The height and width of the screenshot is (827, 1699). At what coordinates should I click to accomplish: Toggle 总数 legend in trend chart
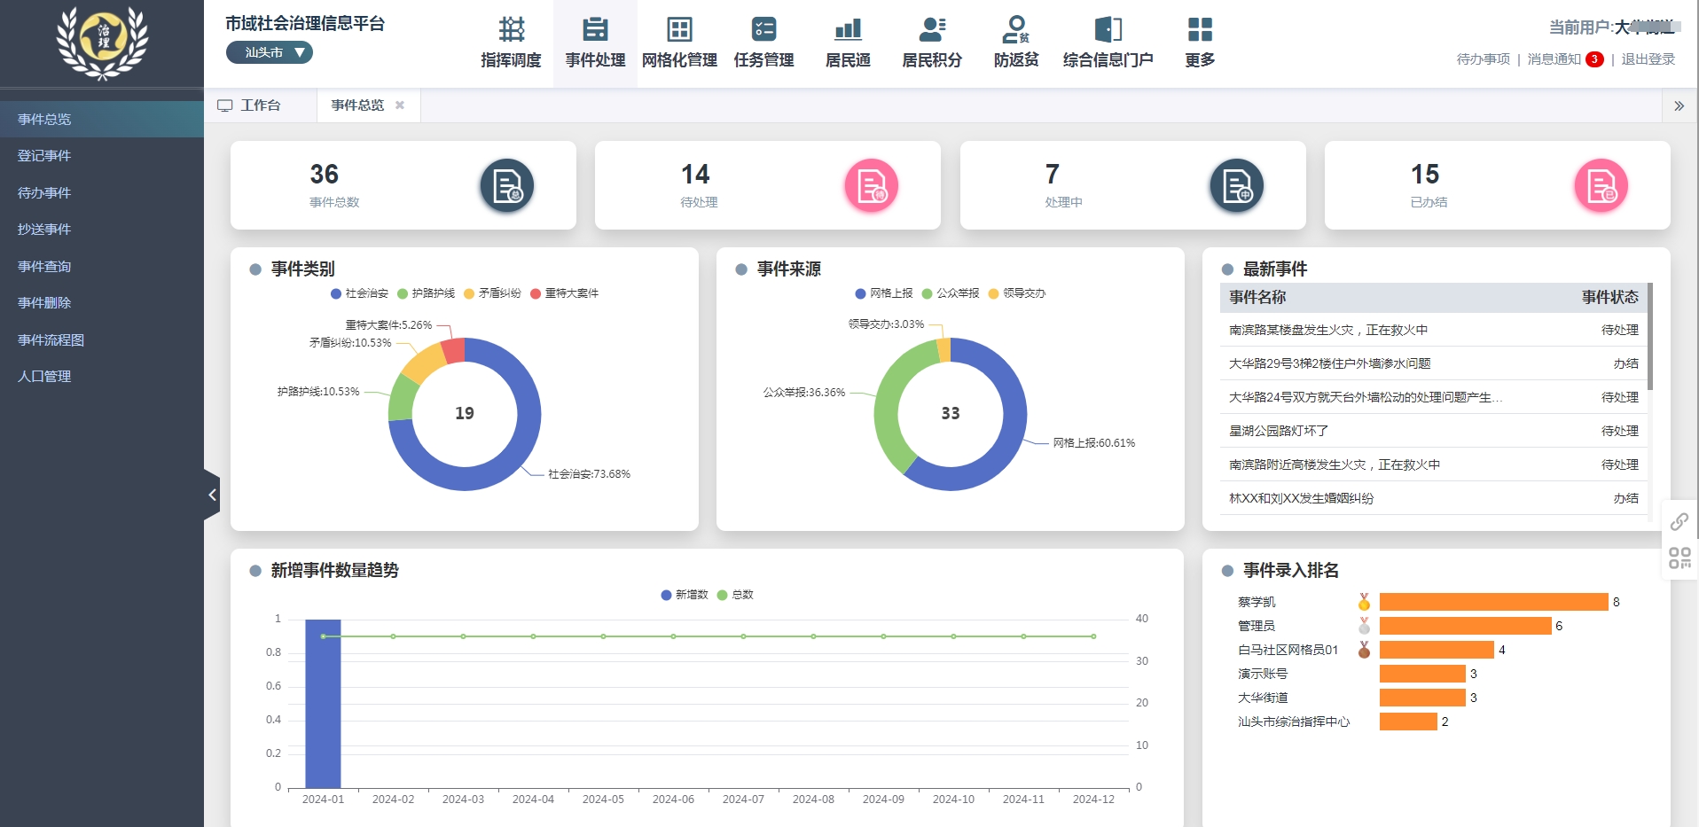click(x=735, y=595)
